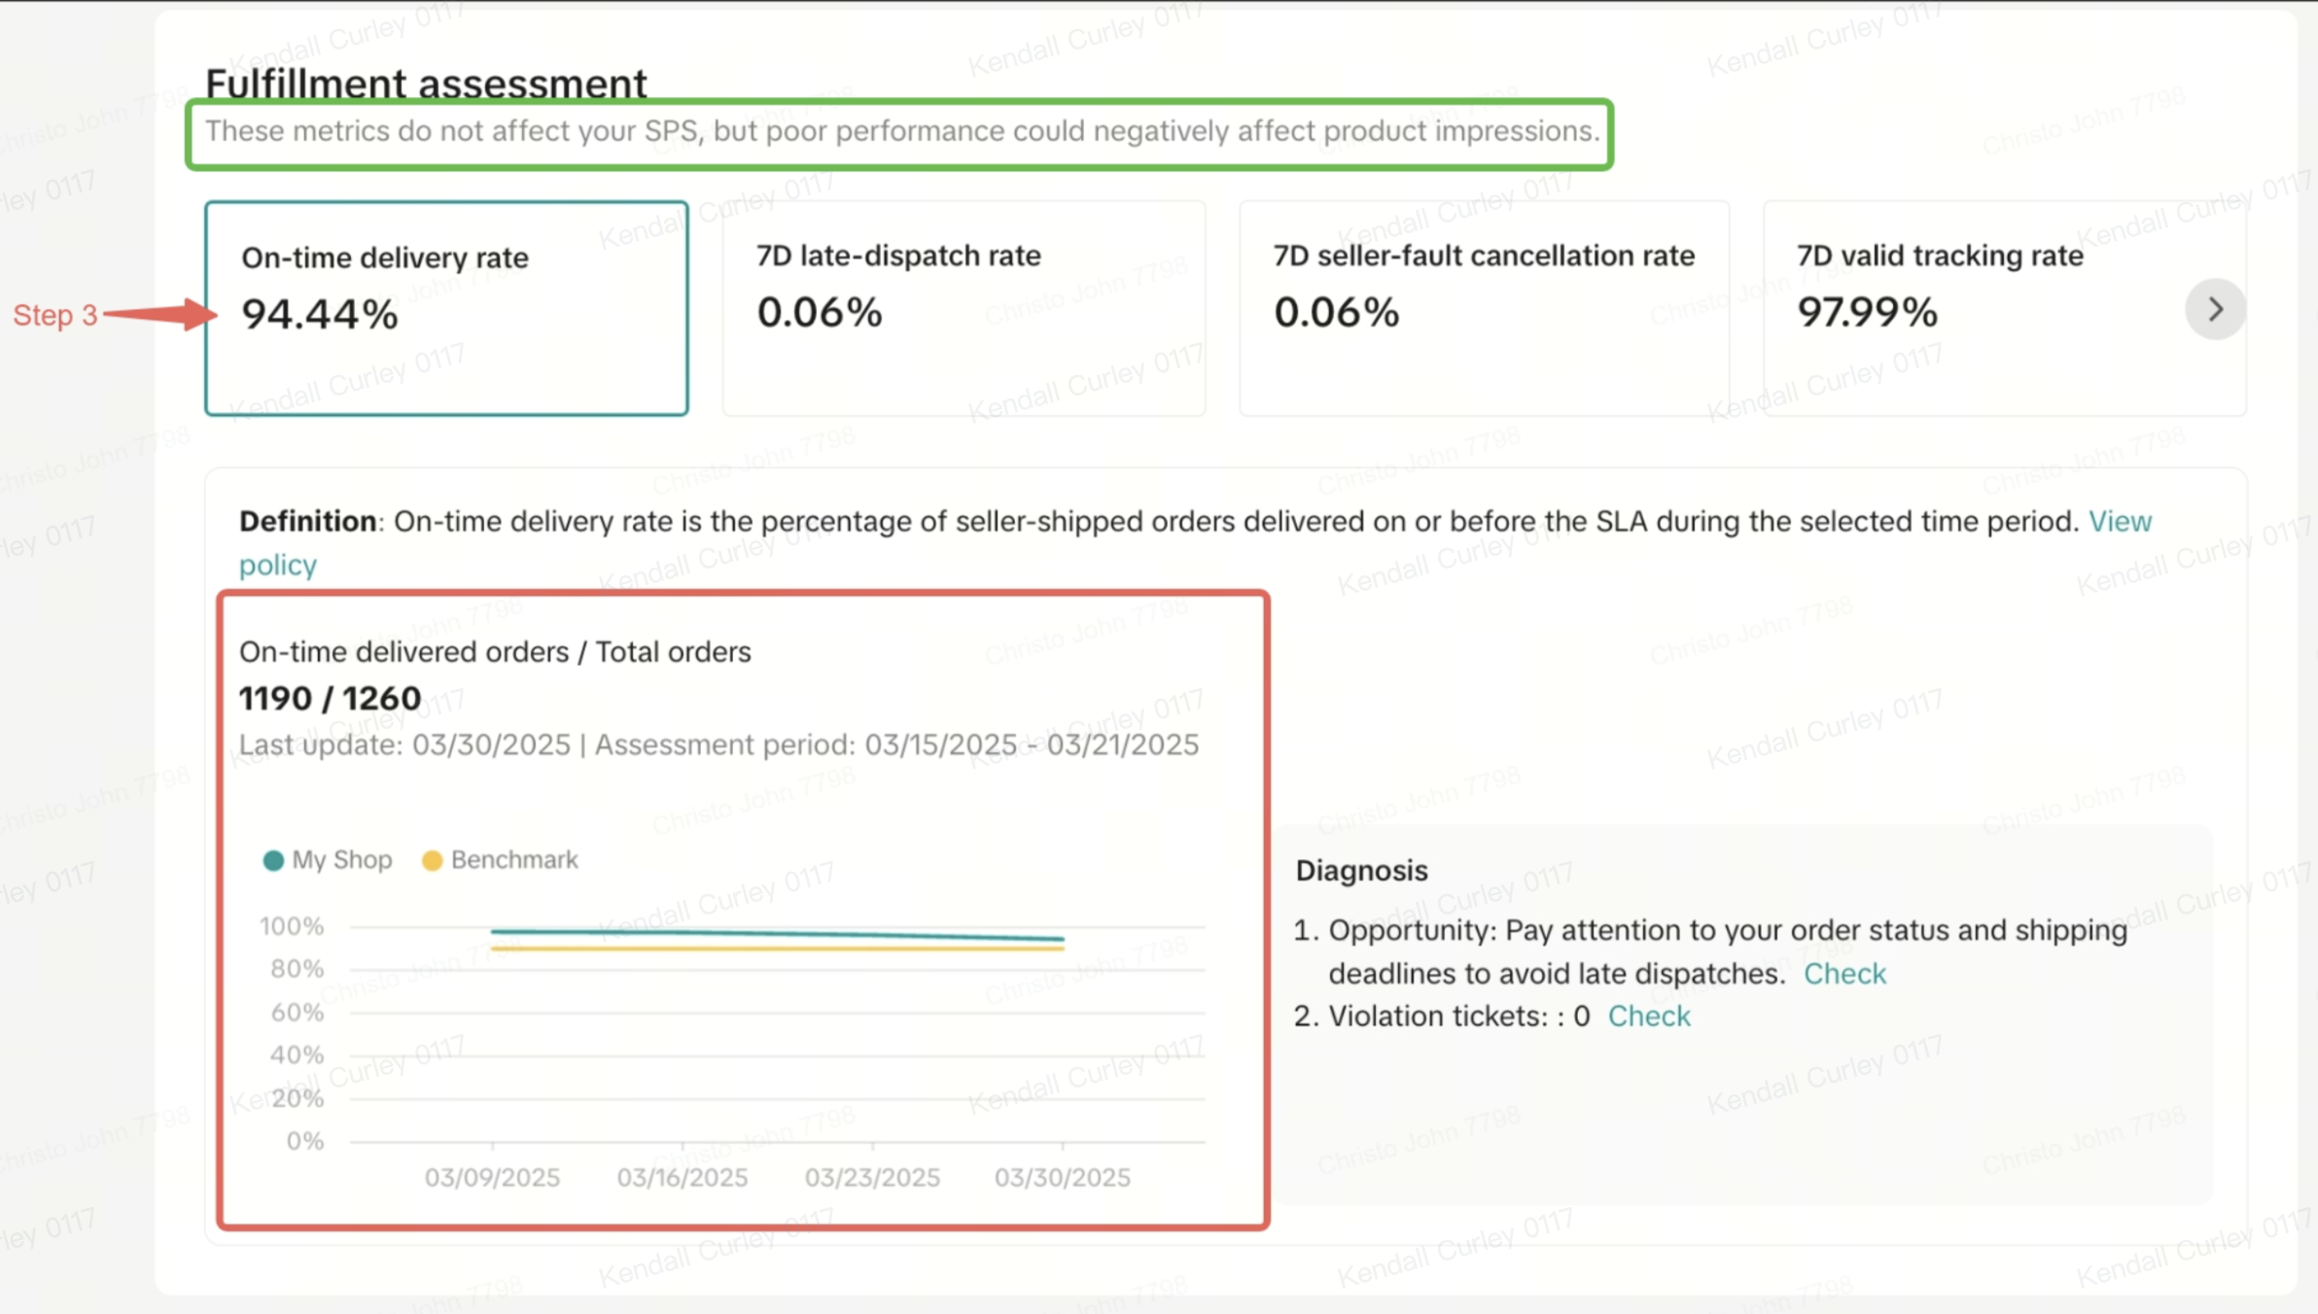Click the Diagnosis panel heading
The image size is (2318, 1314).
click(1361, 871)
